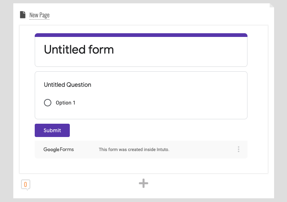Click the folded page corner at top right
287x202 pixels.
272,6
